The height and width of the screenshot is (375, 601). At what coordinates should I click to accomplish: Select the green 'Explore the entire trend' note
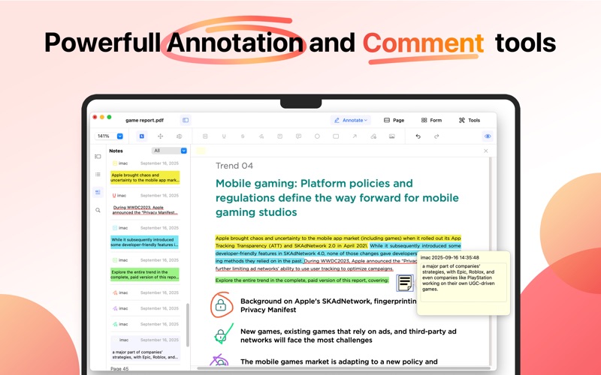(145, 274)
